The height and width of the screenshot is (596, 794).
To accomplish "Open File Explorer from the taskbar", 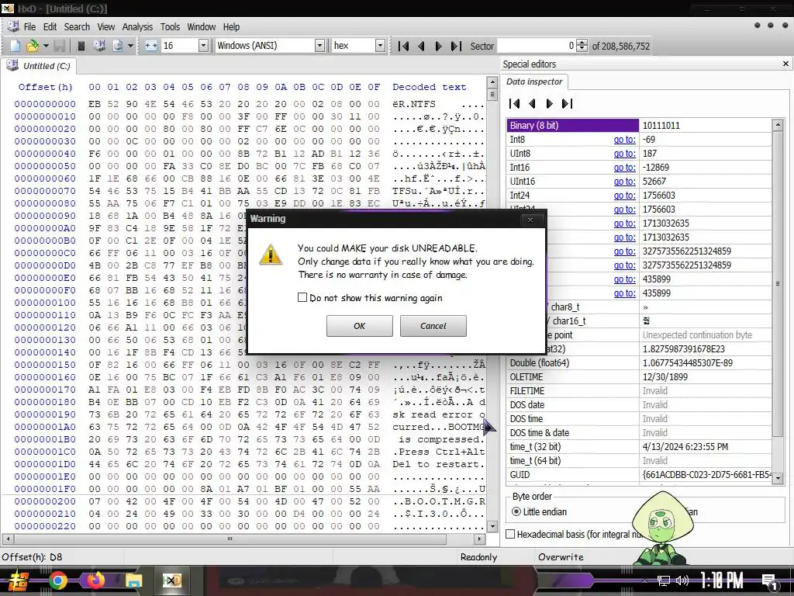I will pos(133,580).
